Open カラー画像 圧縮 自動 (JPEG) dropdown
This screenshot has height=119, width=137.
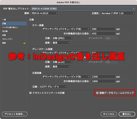pos(63,38)
